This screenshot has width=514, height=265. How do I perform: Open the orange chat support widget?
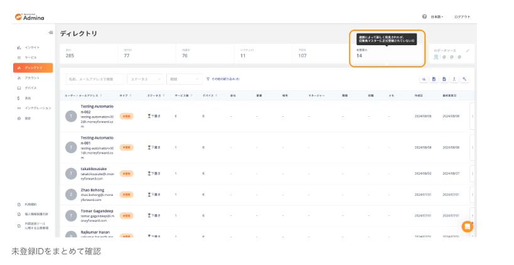(x=467, y=227)
